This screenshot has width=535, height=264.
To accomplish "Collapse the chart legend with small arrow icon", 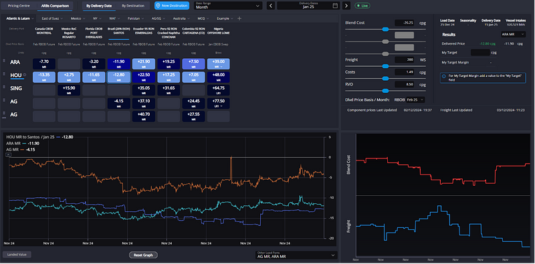I will coord(8,155).
